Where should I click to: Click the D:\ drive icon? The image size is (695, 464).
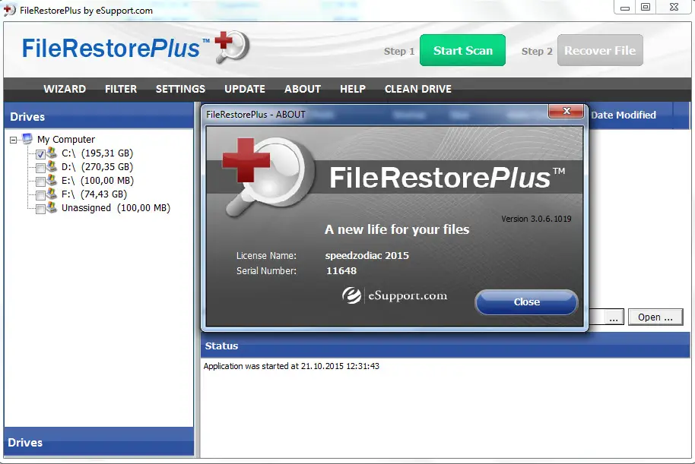52,166
